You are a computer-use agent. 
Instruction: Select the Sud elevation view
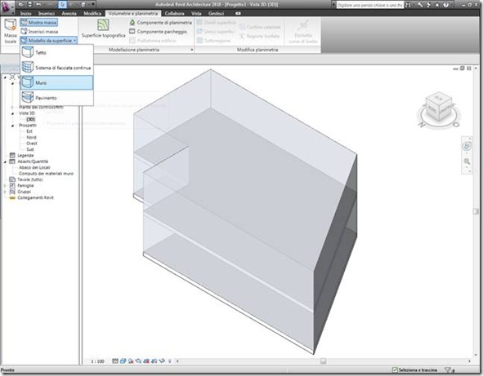click(x=30, y=149)
